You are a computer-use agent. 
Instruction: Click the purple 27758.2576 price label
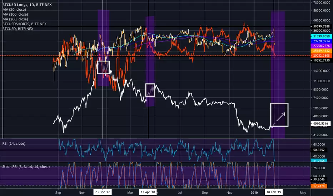(321, 46)
